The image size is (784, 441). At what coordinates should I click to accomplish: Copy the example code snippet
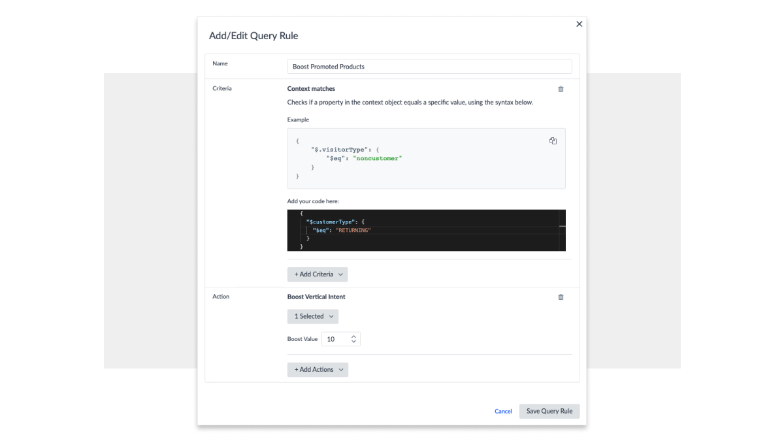553,141
